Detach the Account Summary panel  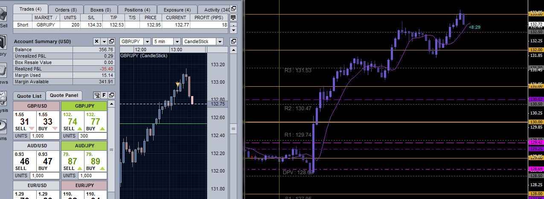[x=111, y=41]
